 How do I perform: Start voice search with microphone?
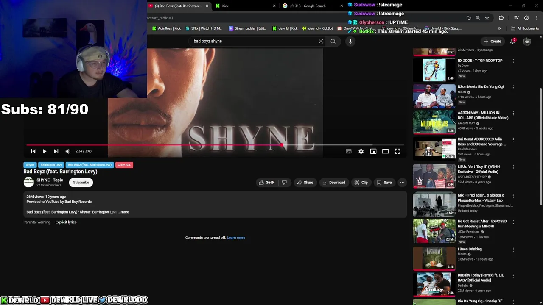point(350,41)
